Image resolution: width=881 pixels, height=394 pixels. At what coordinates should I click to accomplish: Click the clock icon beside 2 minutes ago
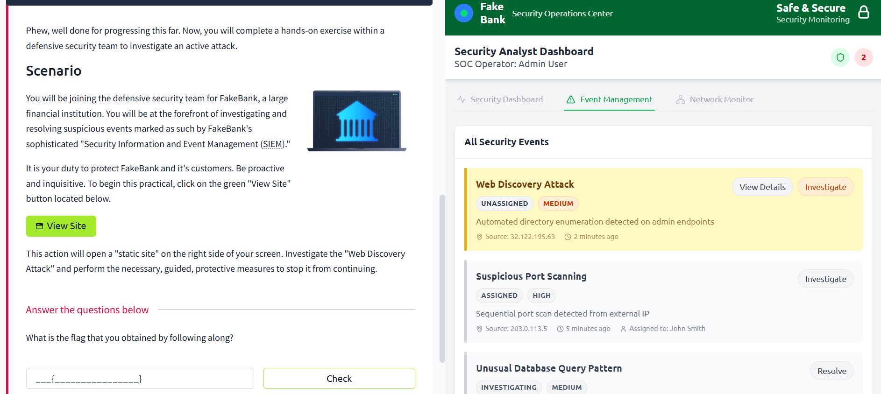coord(568,237)
